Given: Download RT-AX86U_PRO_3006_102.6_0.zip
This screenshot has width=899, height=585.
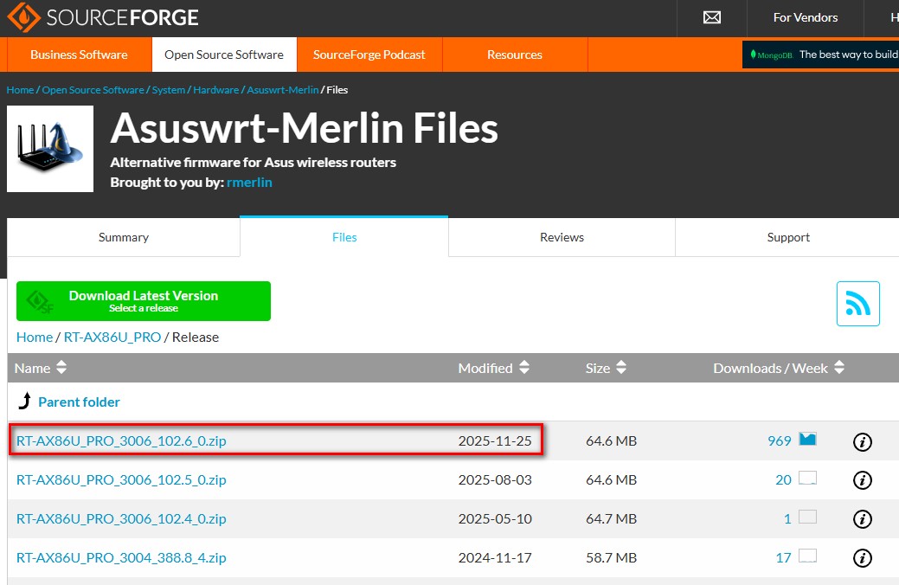Looking at the screenshot, I should pyautogui.click(x=121, y=441).
